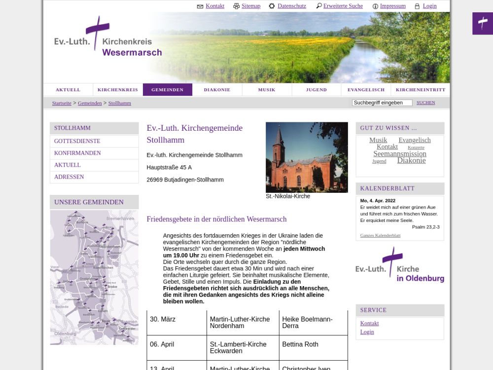
Task: Click the Impressum info icon
Action: tap(375, 6)
